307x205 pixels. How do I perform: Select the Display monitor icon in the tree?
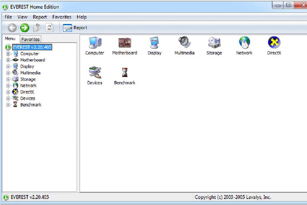(x=16, y=66)
